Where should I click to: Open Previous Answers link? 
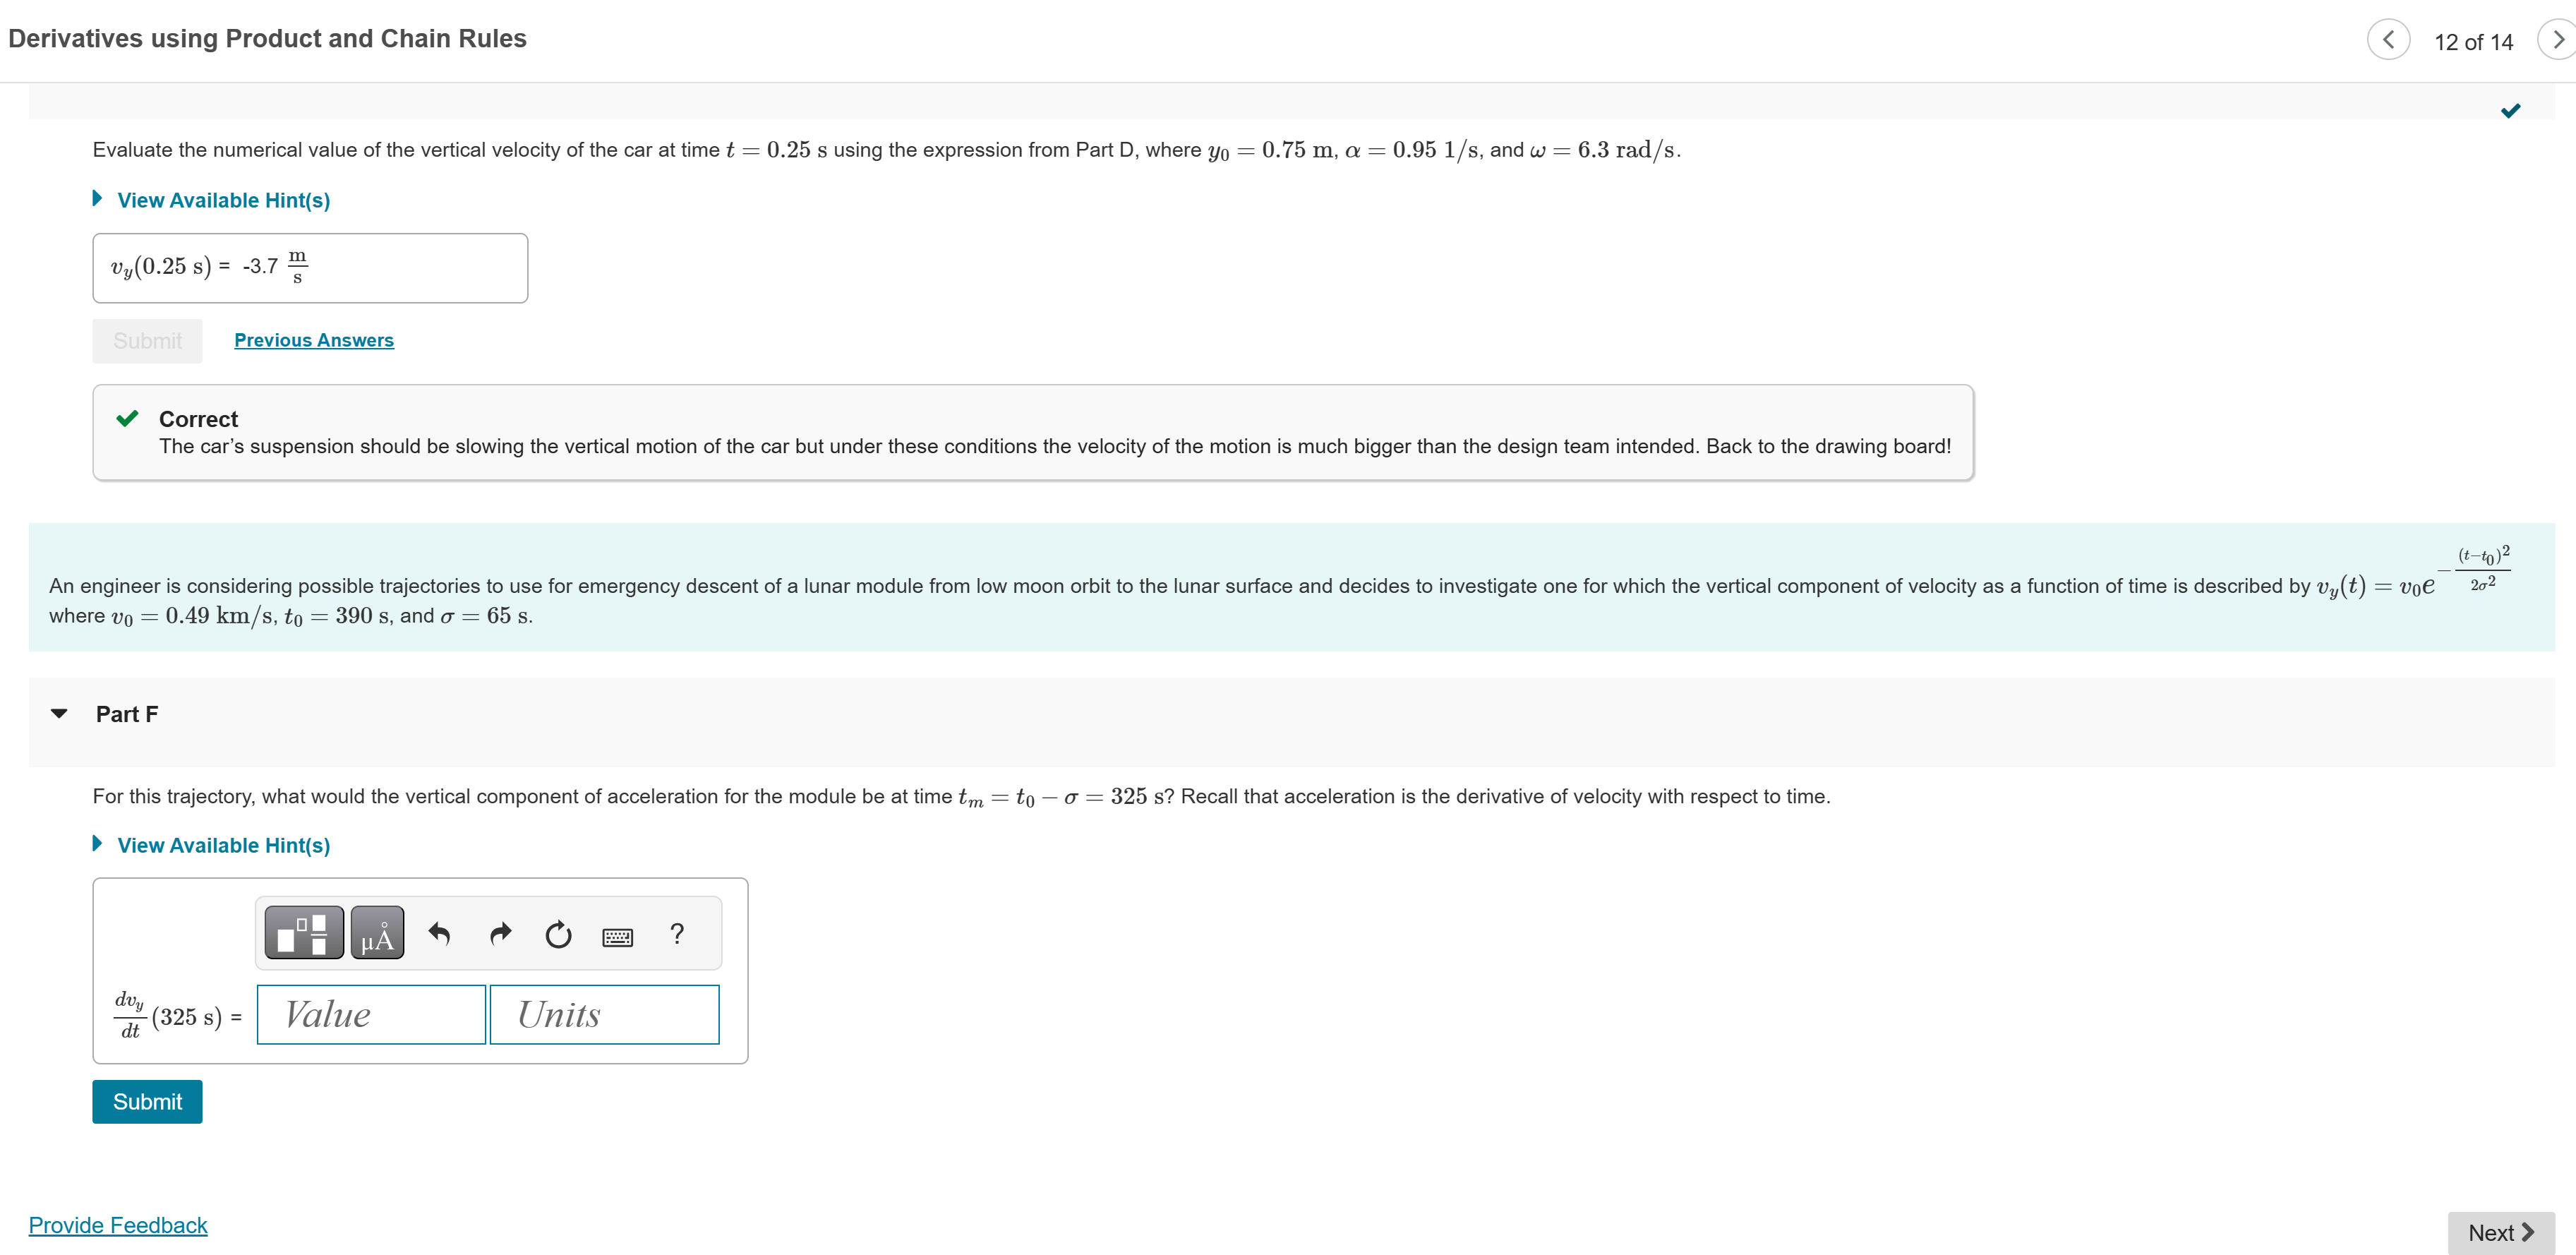[x=313, y=340]
